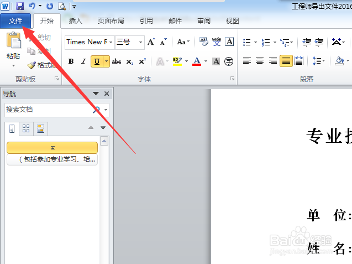Viewport: 352px width, 264px height.
Task: Center align the text
Action: (x=260, y=61)
